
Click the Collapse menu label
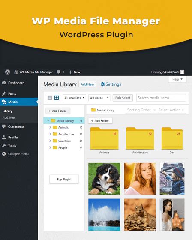point(18,154)
